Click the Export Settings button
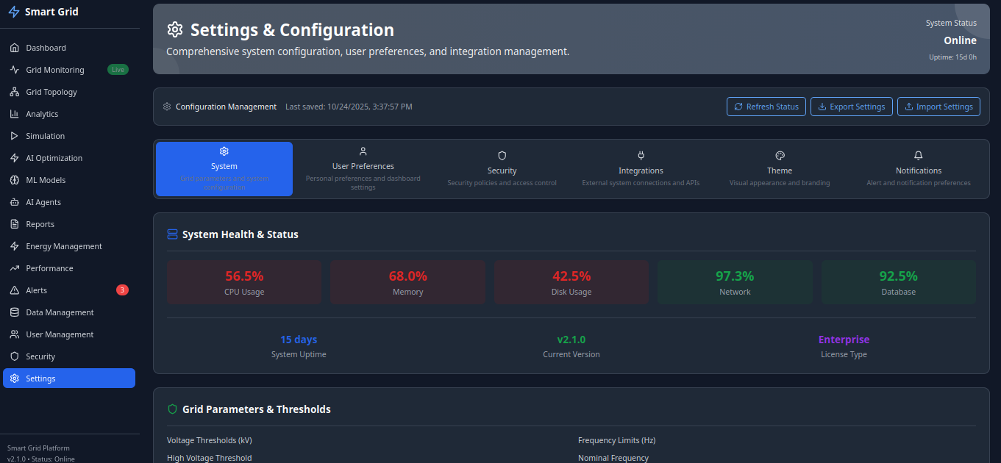 852,107
